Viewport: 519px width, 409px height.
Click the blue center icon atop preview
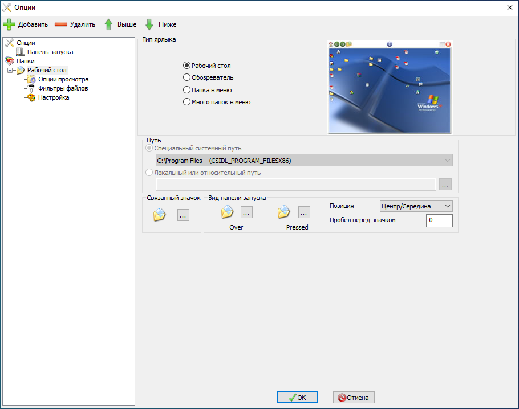point(390,44)
